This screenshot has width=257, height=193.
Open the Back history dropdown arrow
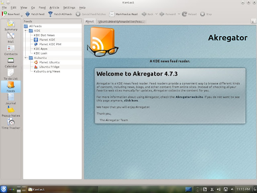coord(156,14)
